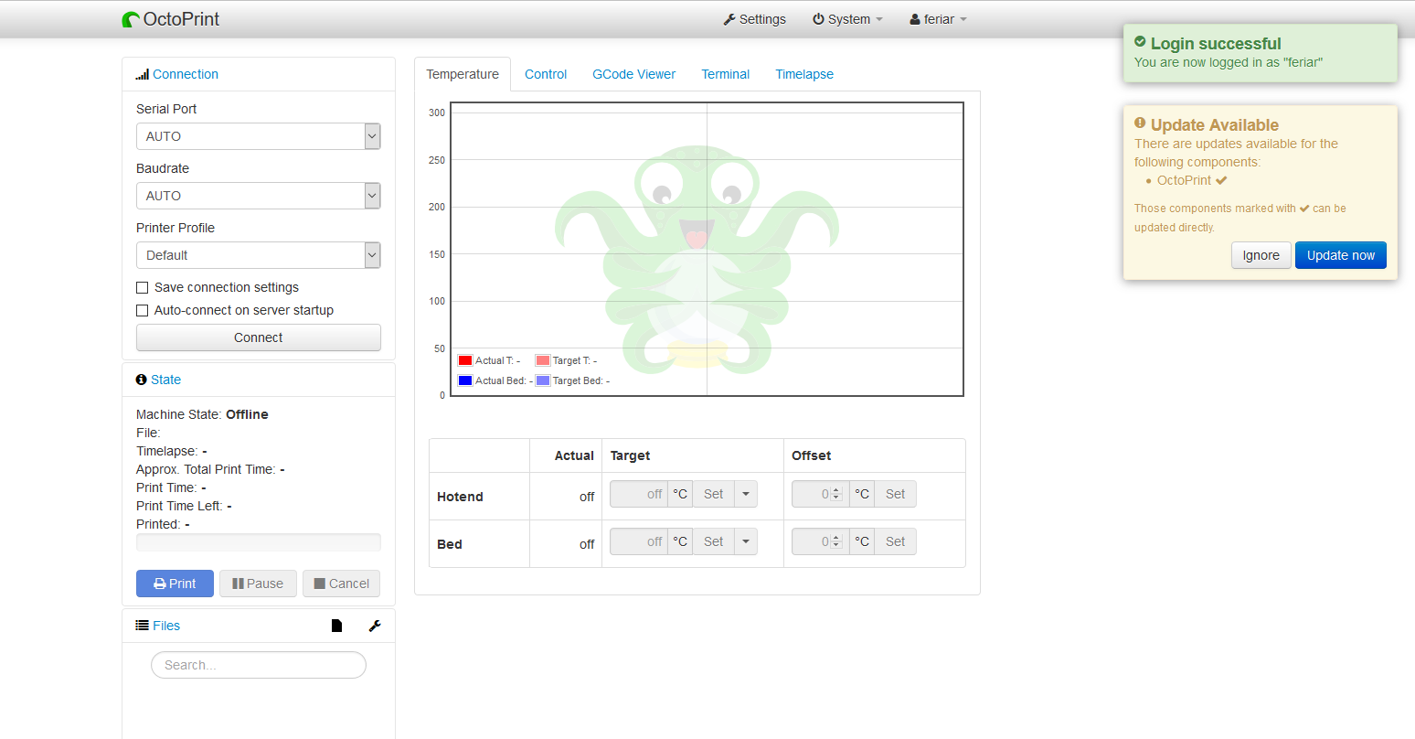Open the GCode Viewer tab

[x=634, y=74]
